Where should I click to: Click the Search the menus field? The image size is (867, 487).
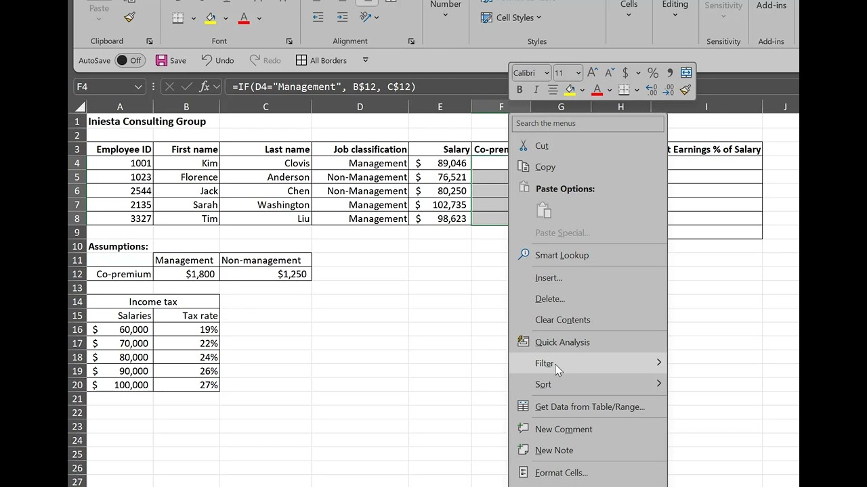click(x=588, y=123)
